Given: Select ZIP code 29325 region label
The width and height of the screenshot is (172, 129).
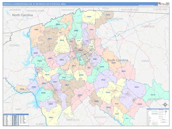Looking at the screenshot, I should pyautogui.click(x=137, y=87).
